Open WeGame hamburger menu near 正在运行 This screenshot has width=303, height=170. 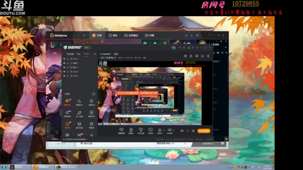click(223, 144)
